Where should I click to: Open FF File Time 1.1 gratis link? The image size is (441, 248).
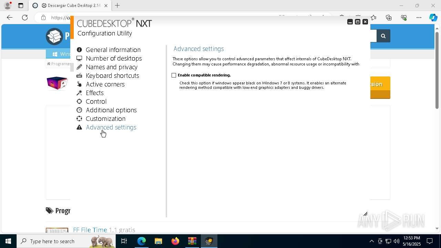104,230
